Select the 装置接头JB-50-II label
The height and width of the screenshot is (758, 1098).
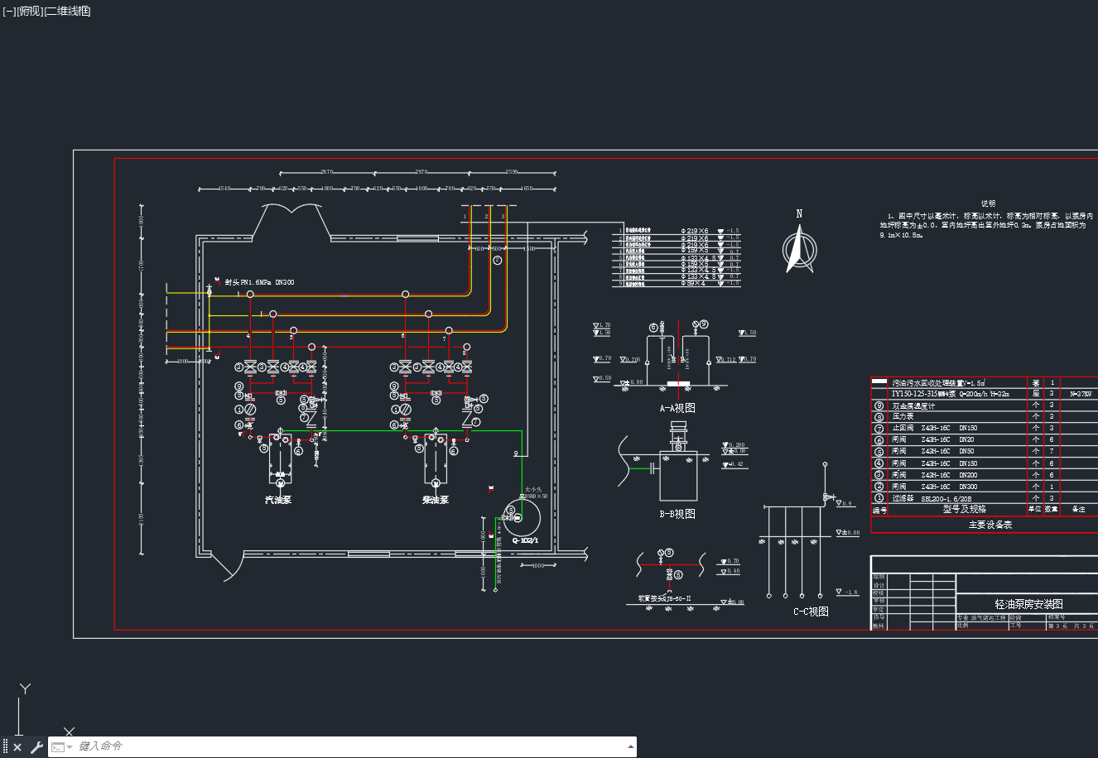point(664,597)
